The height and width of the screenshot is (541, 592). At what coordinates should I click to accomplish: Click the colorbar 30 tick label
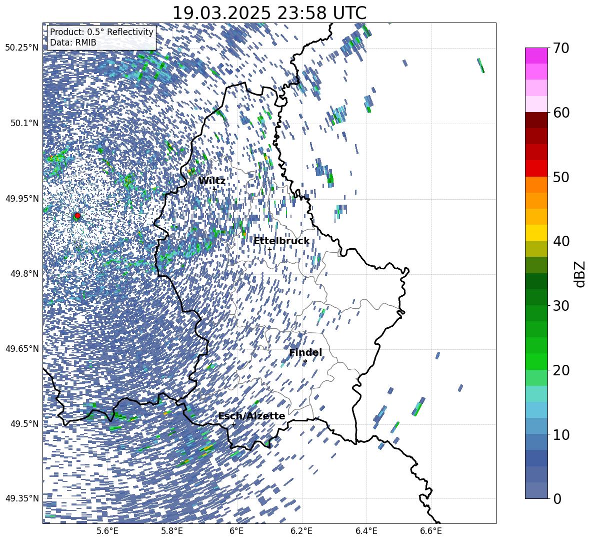point(561,306)
